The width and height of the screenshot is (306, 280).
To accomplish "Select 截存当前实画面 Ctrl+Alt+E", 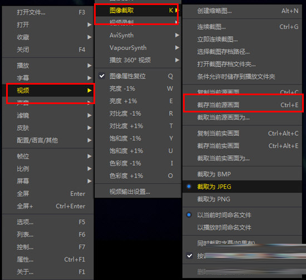I will click(242, 146).
